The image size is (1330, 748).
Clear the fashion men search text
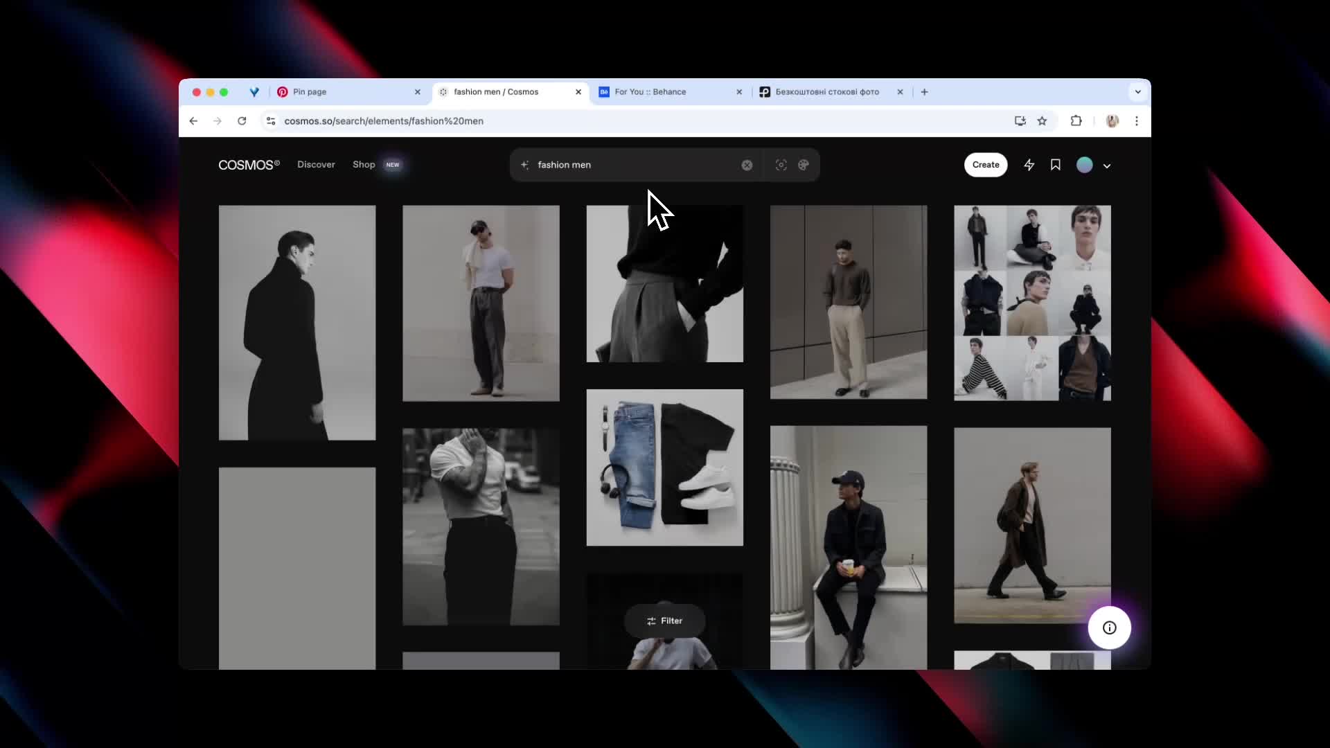tap(747, 165)
